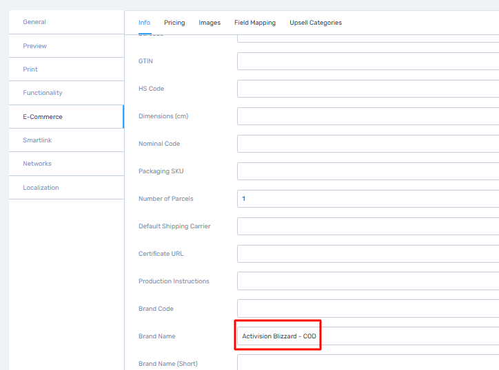Open the Field Mapping tab
The image size is (499, 370).
[x=255, y=23]
